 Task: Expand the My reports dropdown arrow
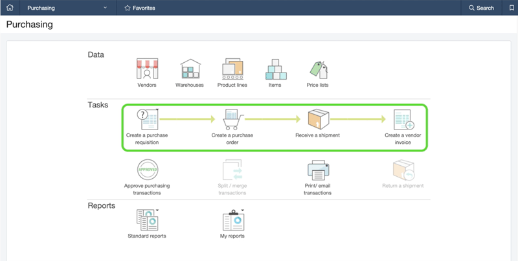[242, 210]
